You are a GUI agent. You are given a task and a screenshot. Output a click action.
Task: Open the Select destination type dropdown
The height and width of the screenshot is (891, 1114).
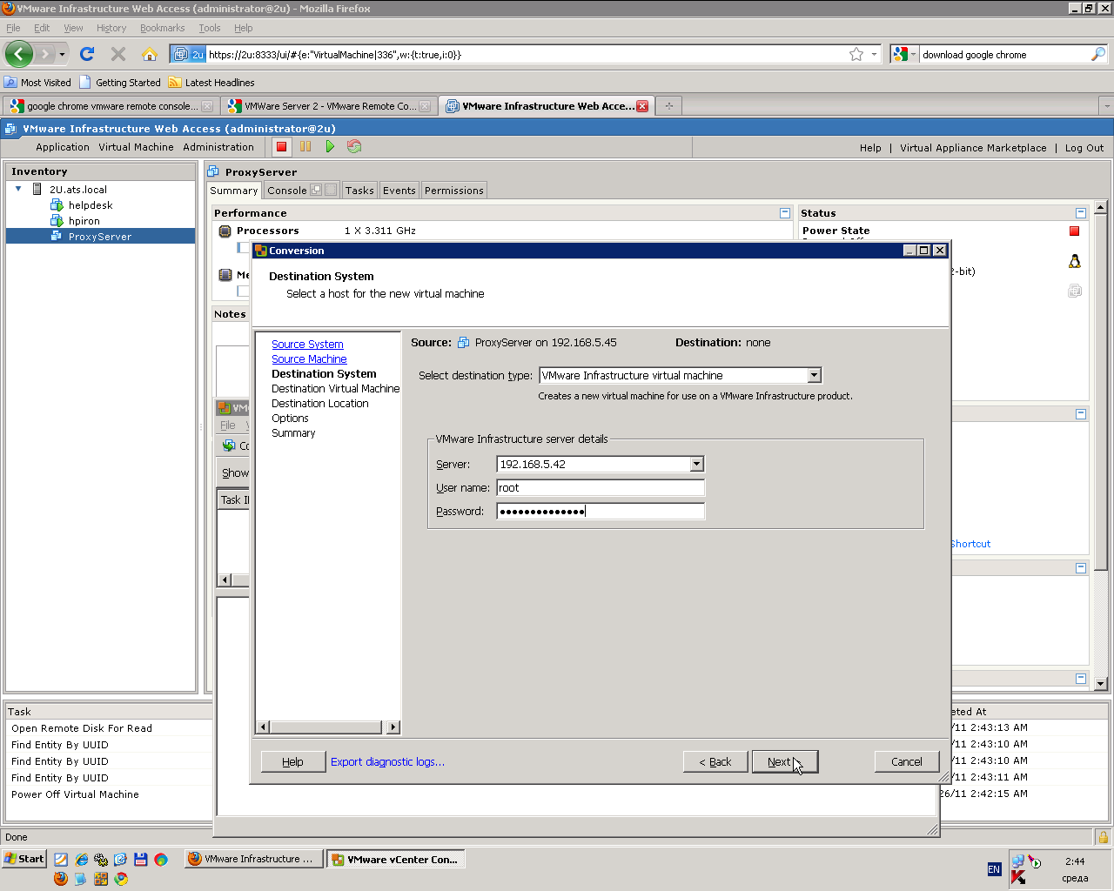pos(814,376)
